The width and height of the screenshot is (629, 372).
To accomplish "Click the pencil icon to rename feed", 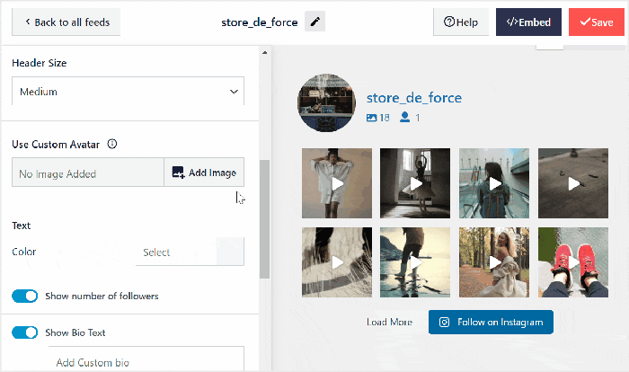I will (x=314, y=22).
